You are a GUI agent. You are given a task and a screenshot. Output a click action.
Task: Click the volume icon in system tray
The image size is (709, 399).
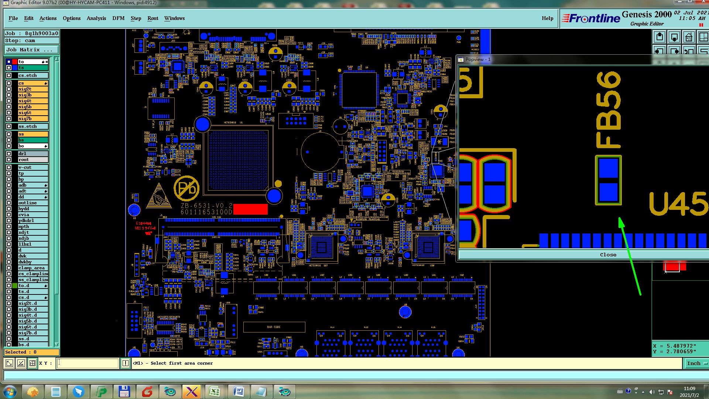[x=652, y=392]
